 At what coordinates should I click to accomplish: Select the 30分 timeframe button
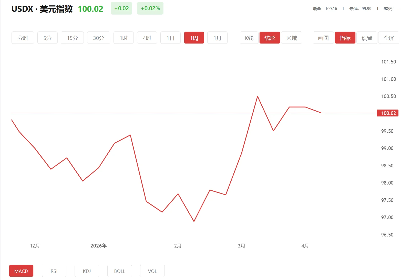98,38
